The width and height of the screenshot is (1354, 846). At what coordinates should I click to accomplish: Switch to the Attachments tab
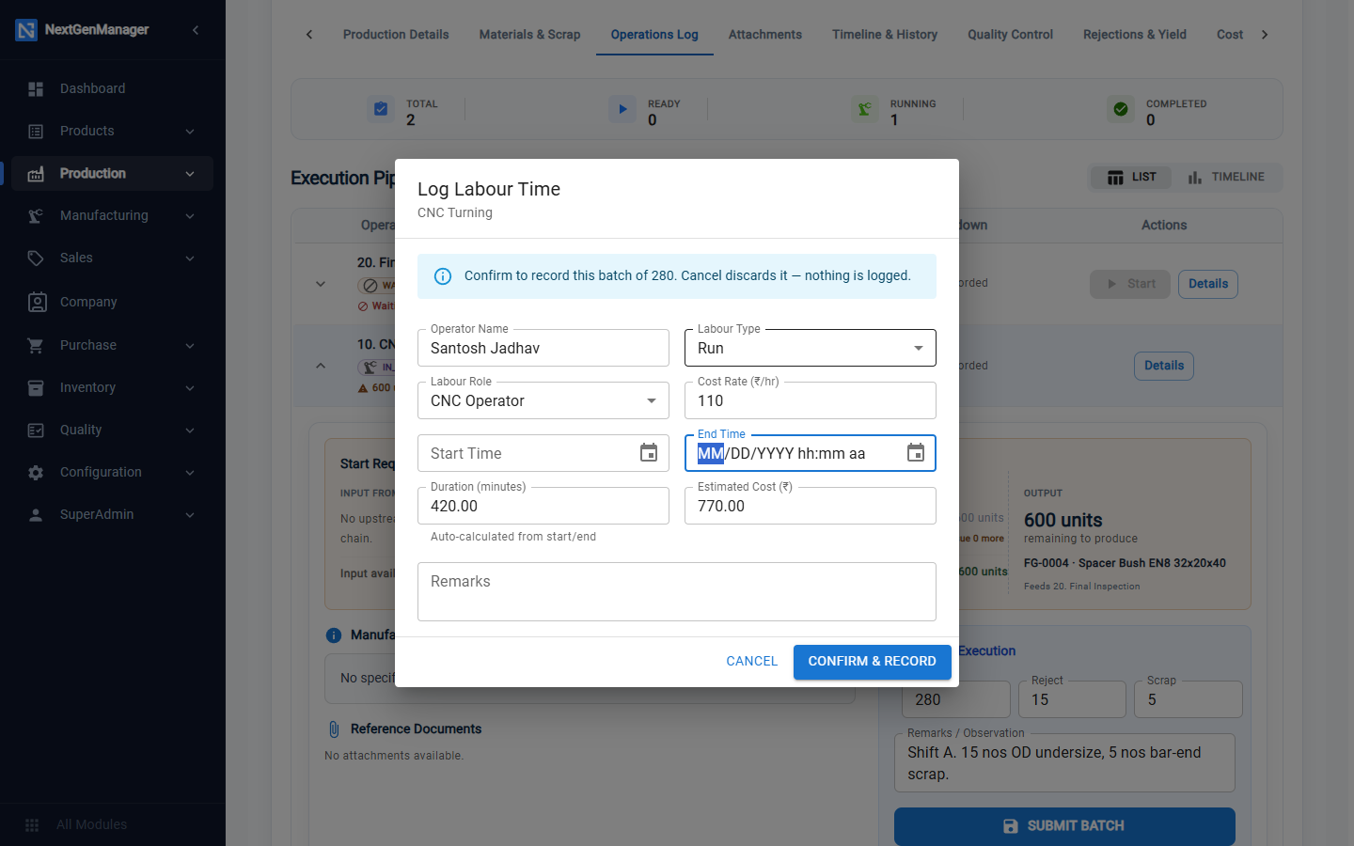click(765, 35)
